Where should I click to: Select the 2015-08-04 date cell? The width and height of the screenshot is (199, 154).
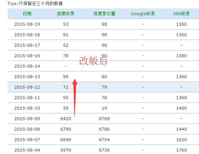(x=27, y=150)
